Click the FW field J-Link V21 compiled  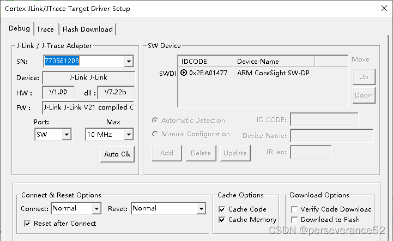[x=88, y=107]
